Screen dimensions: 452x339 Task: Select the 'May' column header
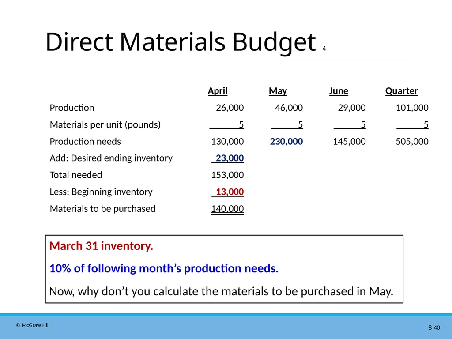278,91
